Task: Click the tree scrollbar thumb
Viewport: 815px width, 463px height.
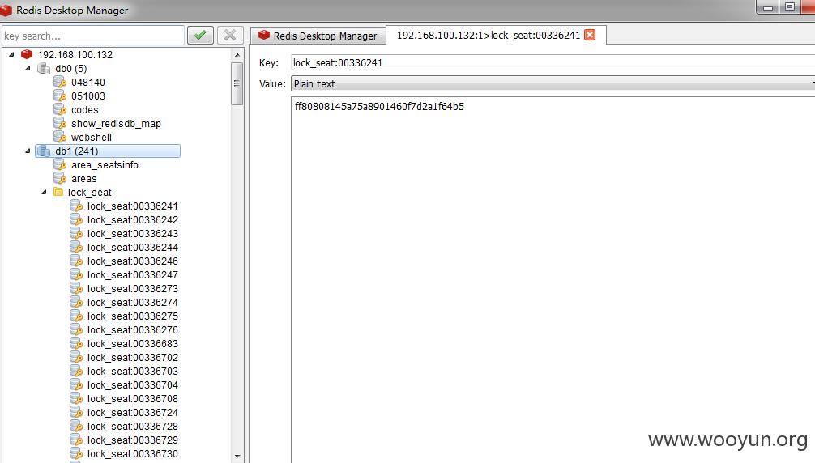Action: (237, 83)
